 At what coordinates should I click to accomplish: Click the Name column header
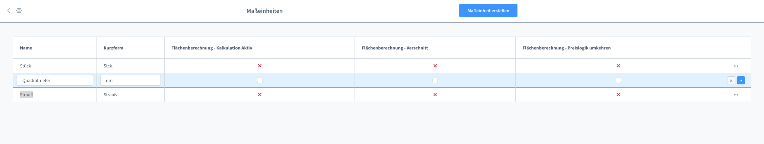click(26, 48)
